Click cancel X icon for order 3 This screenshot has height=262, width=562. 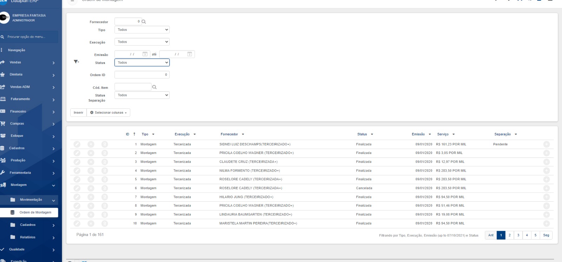[x=91, y=162]
